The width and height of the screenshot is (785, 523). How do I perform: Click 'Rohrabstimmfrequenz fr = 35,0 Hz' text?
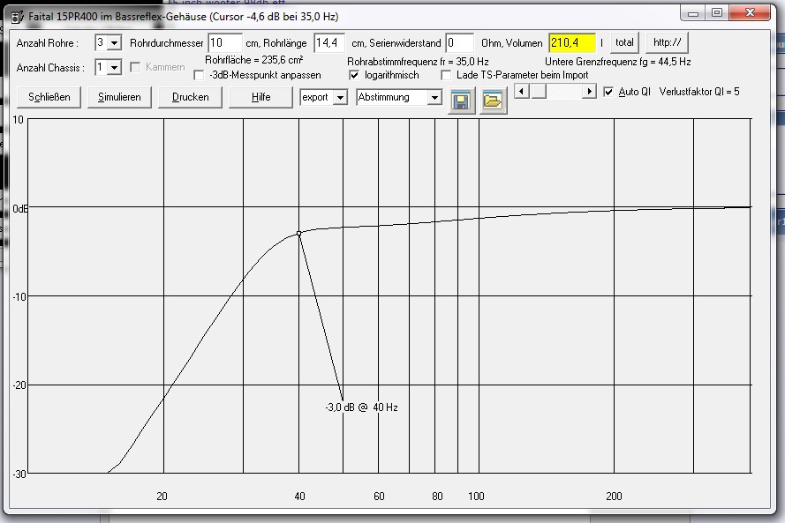click(x=418, y=62)
